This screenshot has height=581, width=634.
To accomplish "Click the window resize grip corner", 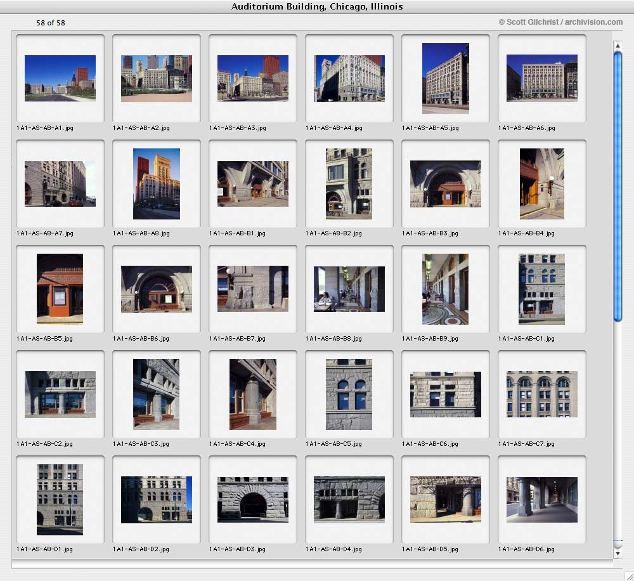I will coord(629,576).
